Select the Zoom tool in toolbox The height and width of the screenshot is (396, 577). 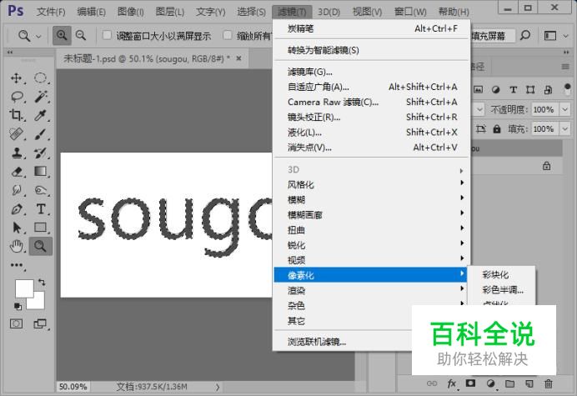click(x=41, y=246)
